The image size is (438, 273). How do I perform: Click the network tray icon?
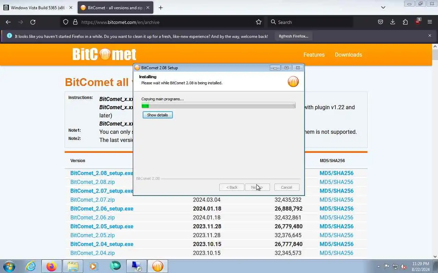pyautogui.click(x=395, y=267)
